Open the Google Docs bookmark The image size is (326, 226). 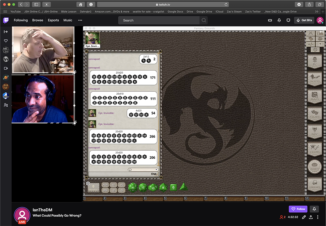[x=175, y=12]
